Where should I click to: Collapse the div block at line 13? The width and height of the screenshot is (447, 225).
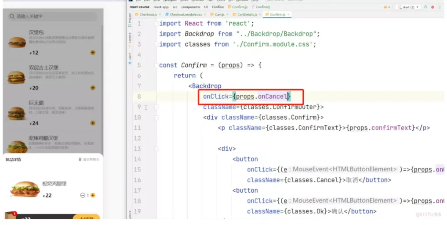click(156, 149)
